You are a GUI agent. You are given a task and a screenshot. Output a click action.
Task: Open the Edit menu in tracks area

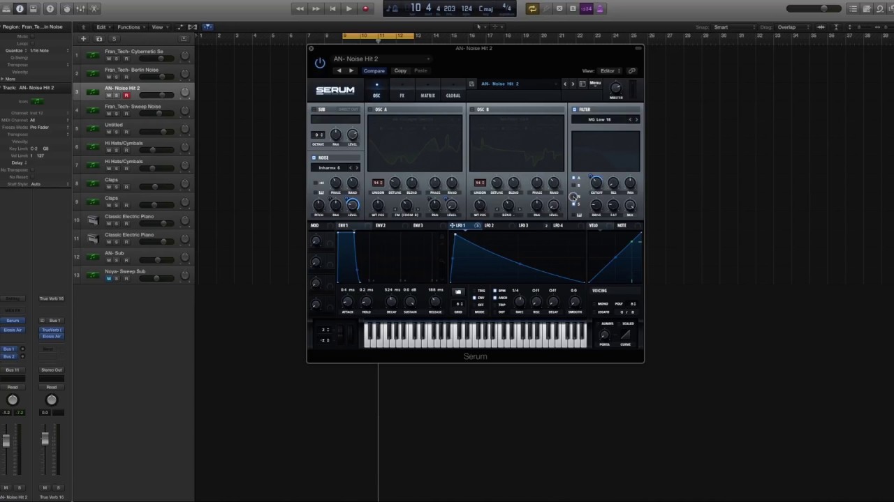pos(103,27)
